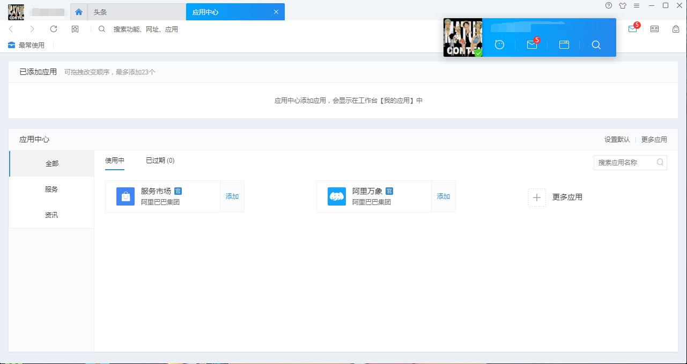This screenshot has width=687, height=364.
Task: Add the 服务市场 app via 添加
Action: tap(232, 196)
